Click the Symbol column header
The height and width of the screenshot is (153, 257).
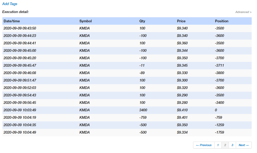(x=85, y=21)
